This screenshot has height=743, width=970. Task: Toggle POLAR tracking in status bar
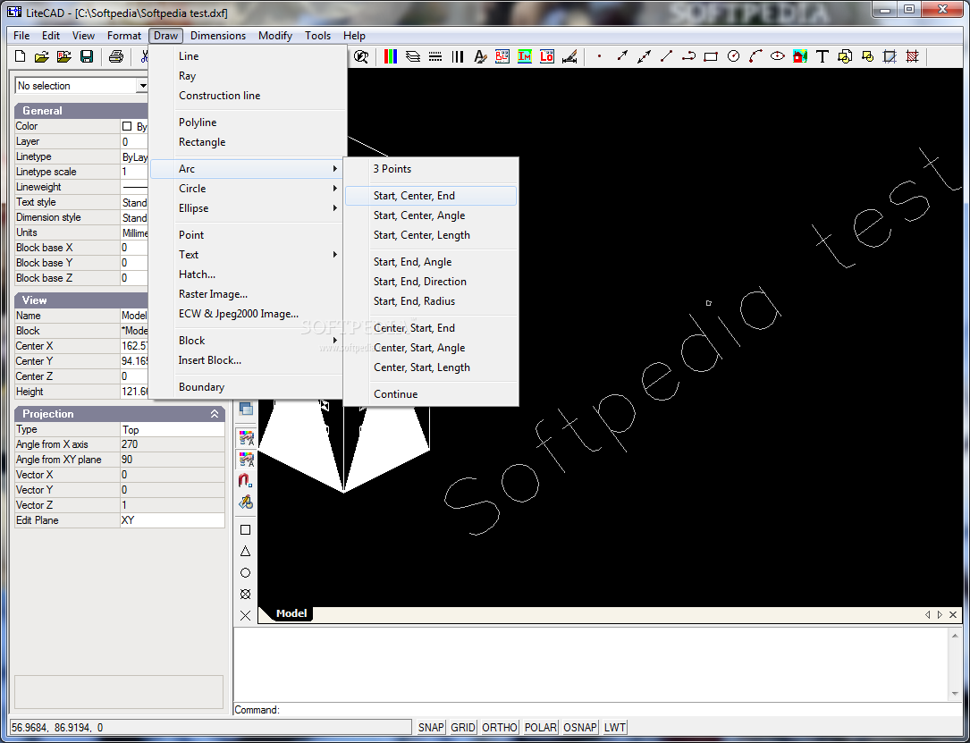(540, 728)
